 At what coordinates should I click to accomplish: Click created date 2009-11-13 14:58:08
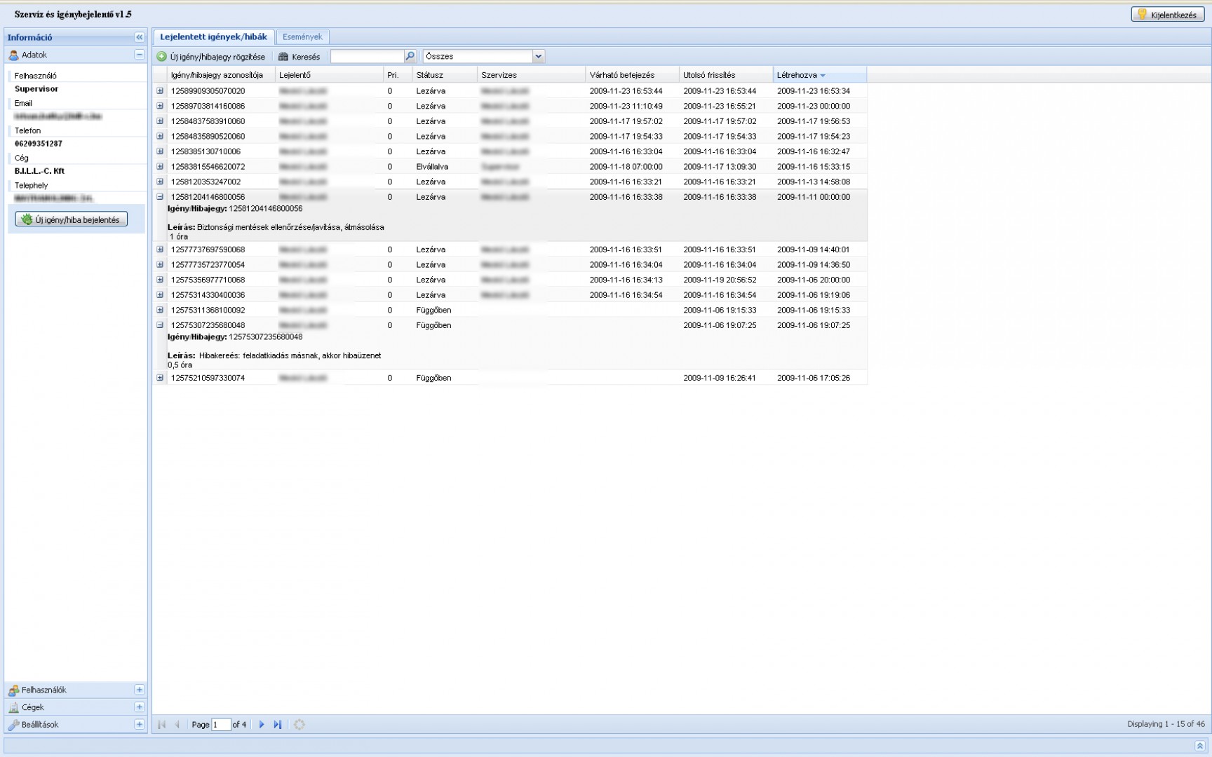[814, 182]
